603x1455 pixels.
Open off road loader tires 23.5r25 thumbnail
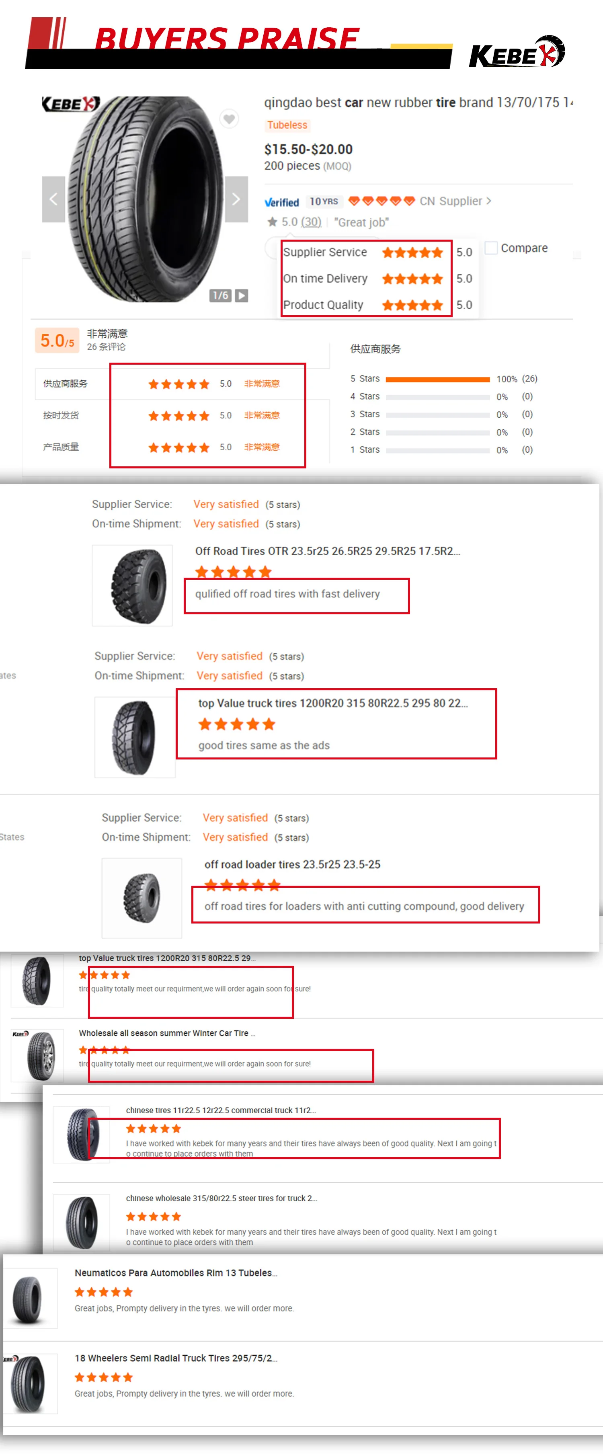coord(142,898)
